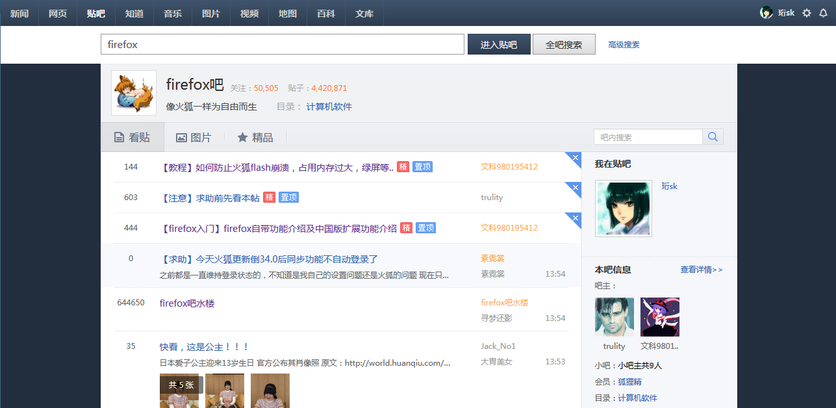Open post 【注意】求助前先看本帖
The width and height of the screenshot is (836, 408).
pyautogui.click(x=210, y=198)
